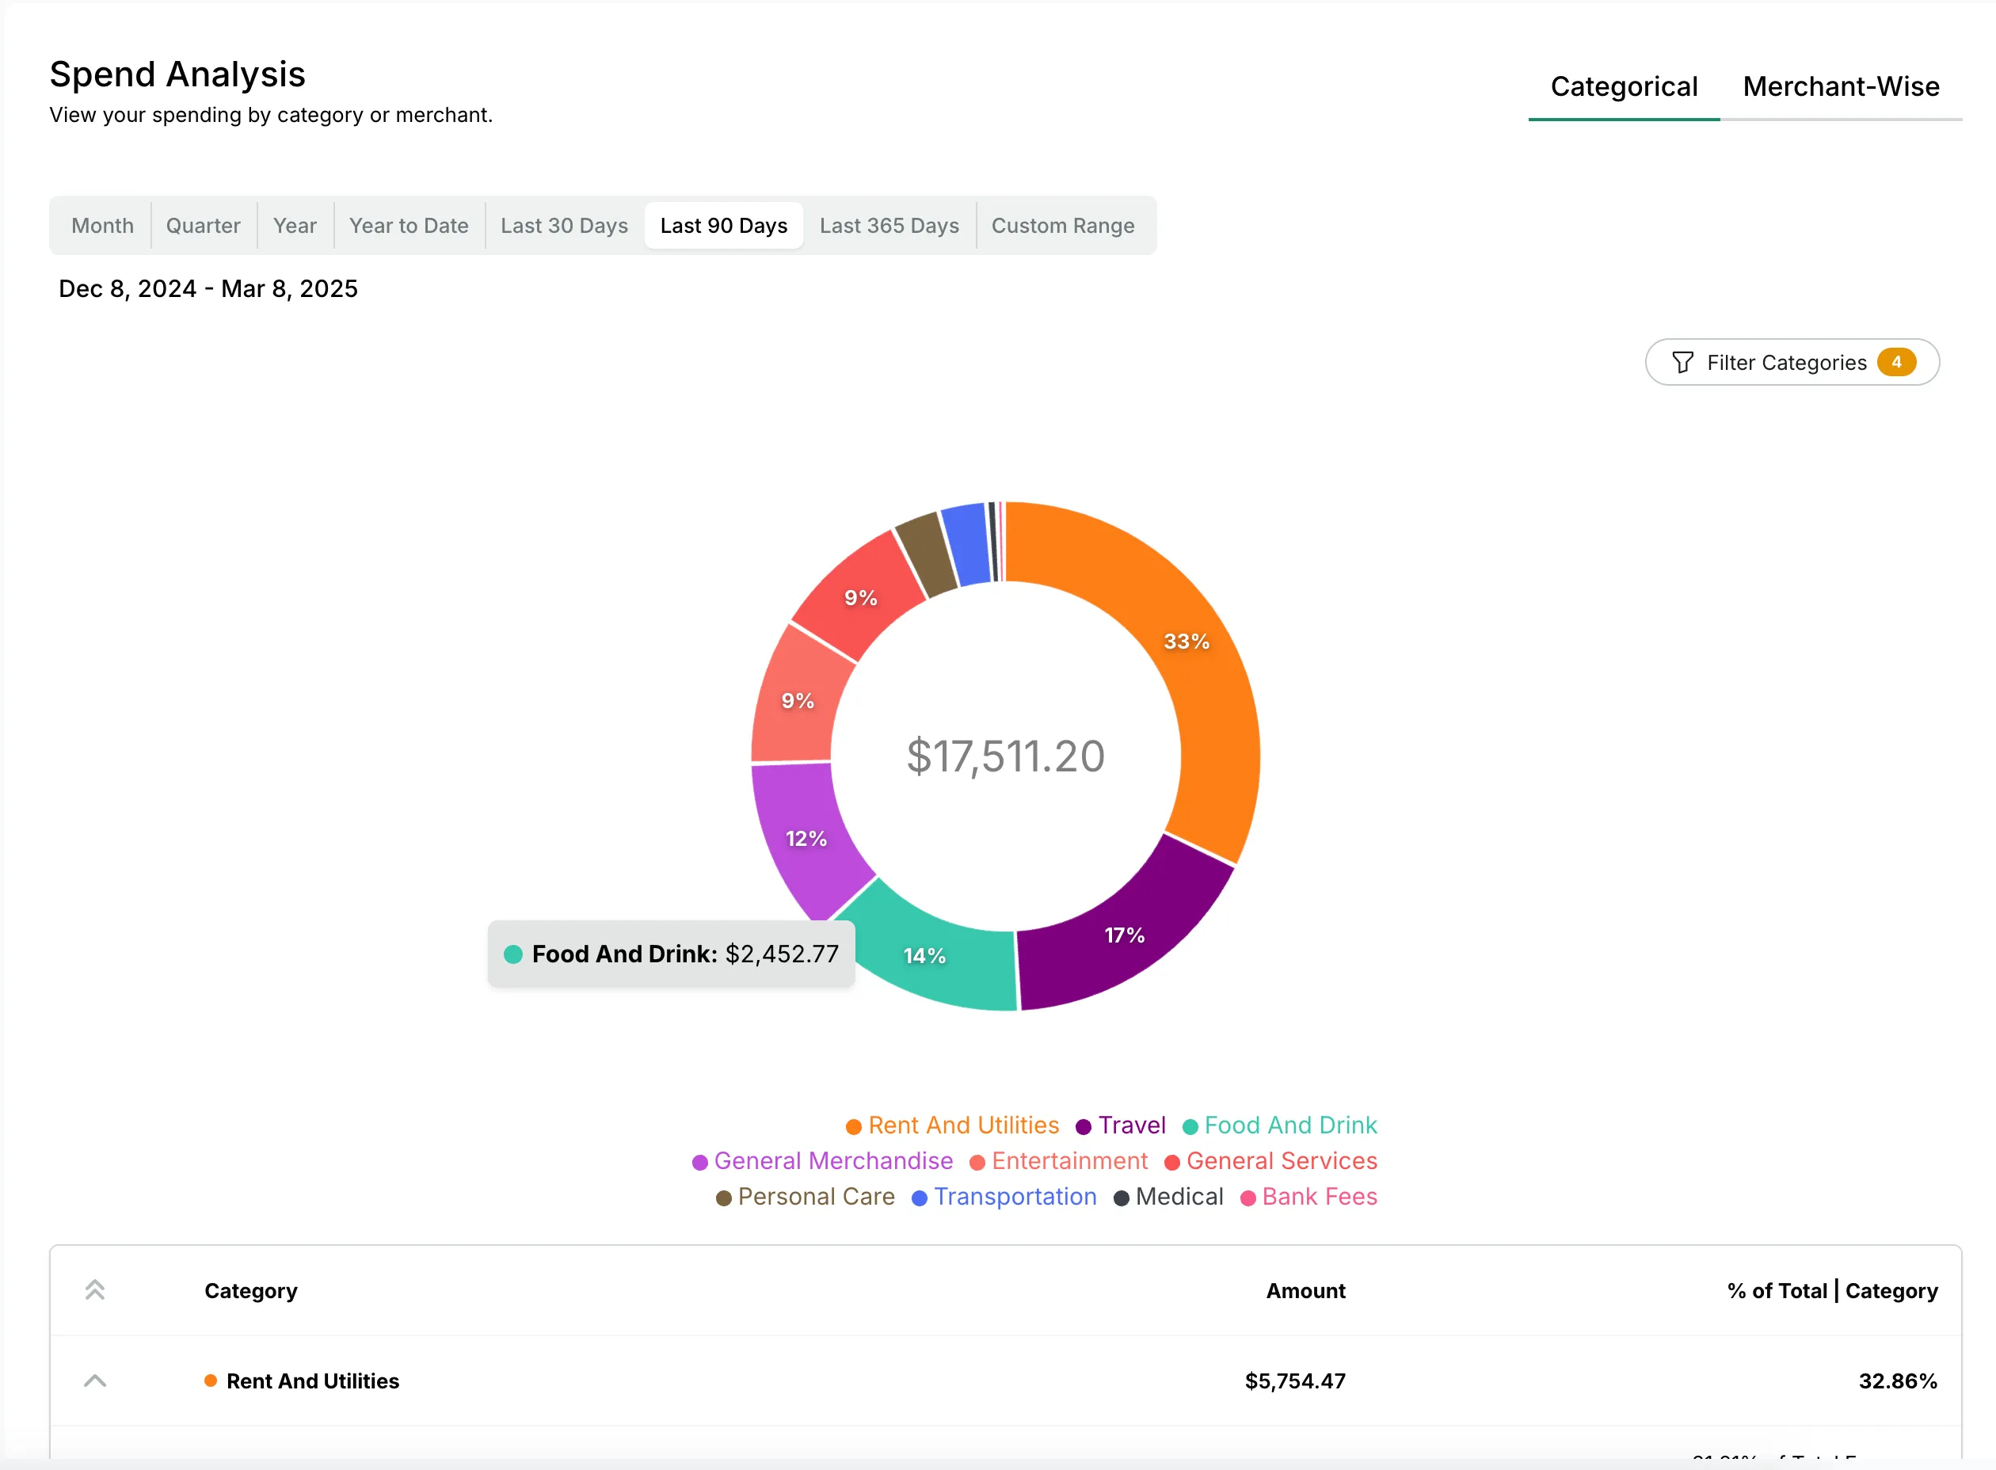Open the Filter Categories button

point(1792,362)
